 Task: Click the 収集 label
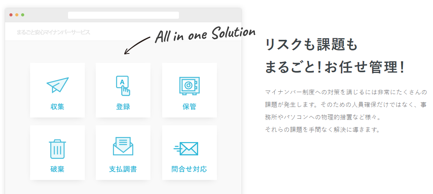pyautogui.click(x=57, y=107)
